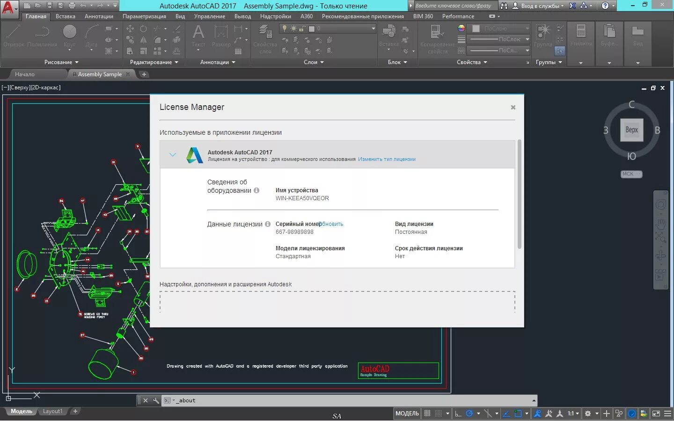Click the New drawing icon in quick access toolbar

pyautogui.click(x=27, y=6)
